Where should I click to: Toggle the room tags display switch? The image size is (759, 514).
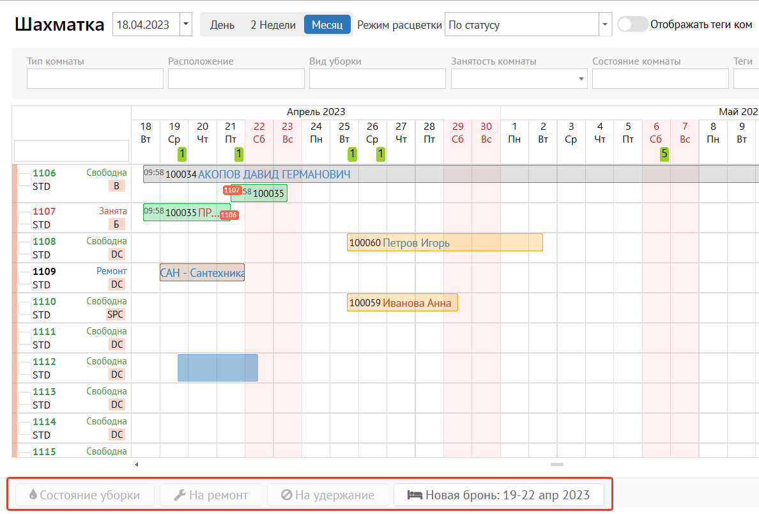[x=632, y=24]
